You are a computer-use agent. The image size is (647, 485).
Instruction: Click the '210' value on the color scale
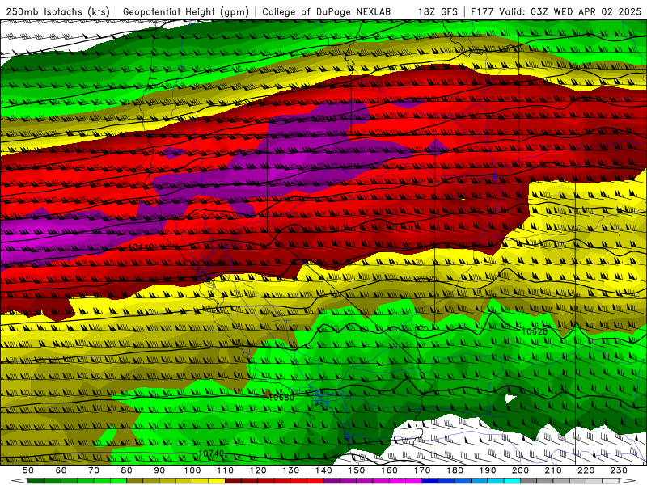tap(553, 470)
